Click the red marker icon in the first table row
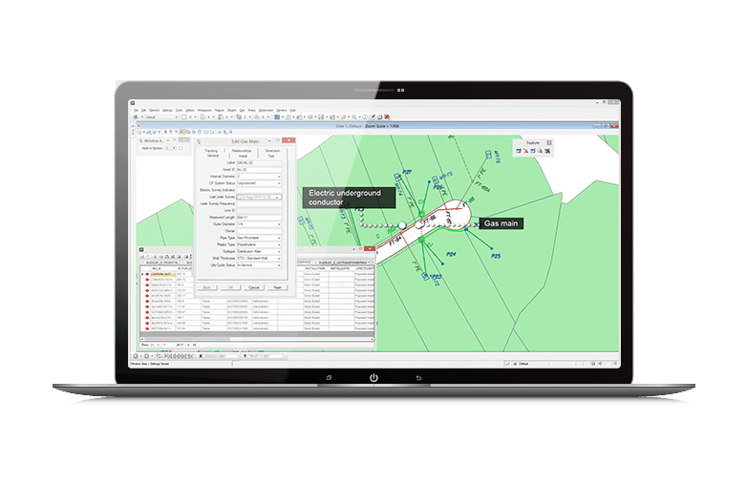 point(147,274)
